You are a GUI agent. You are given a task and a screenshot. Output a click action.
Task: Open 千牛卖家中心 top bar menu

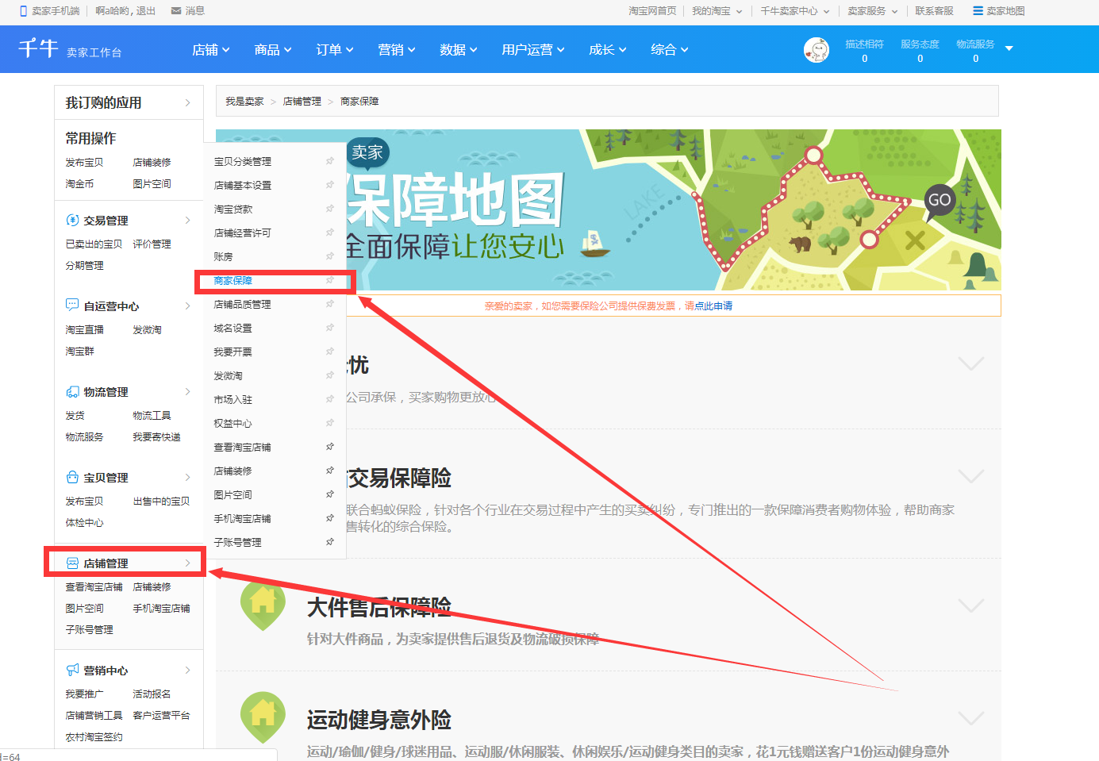795,11
